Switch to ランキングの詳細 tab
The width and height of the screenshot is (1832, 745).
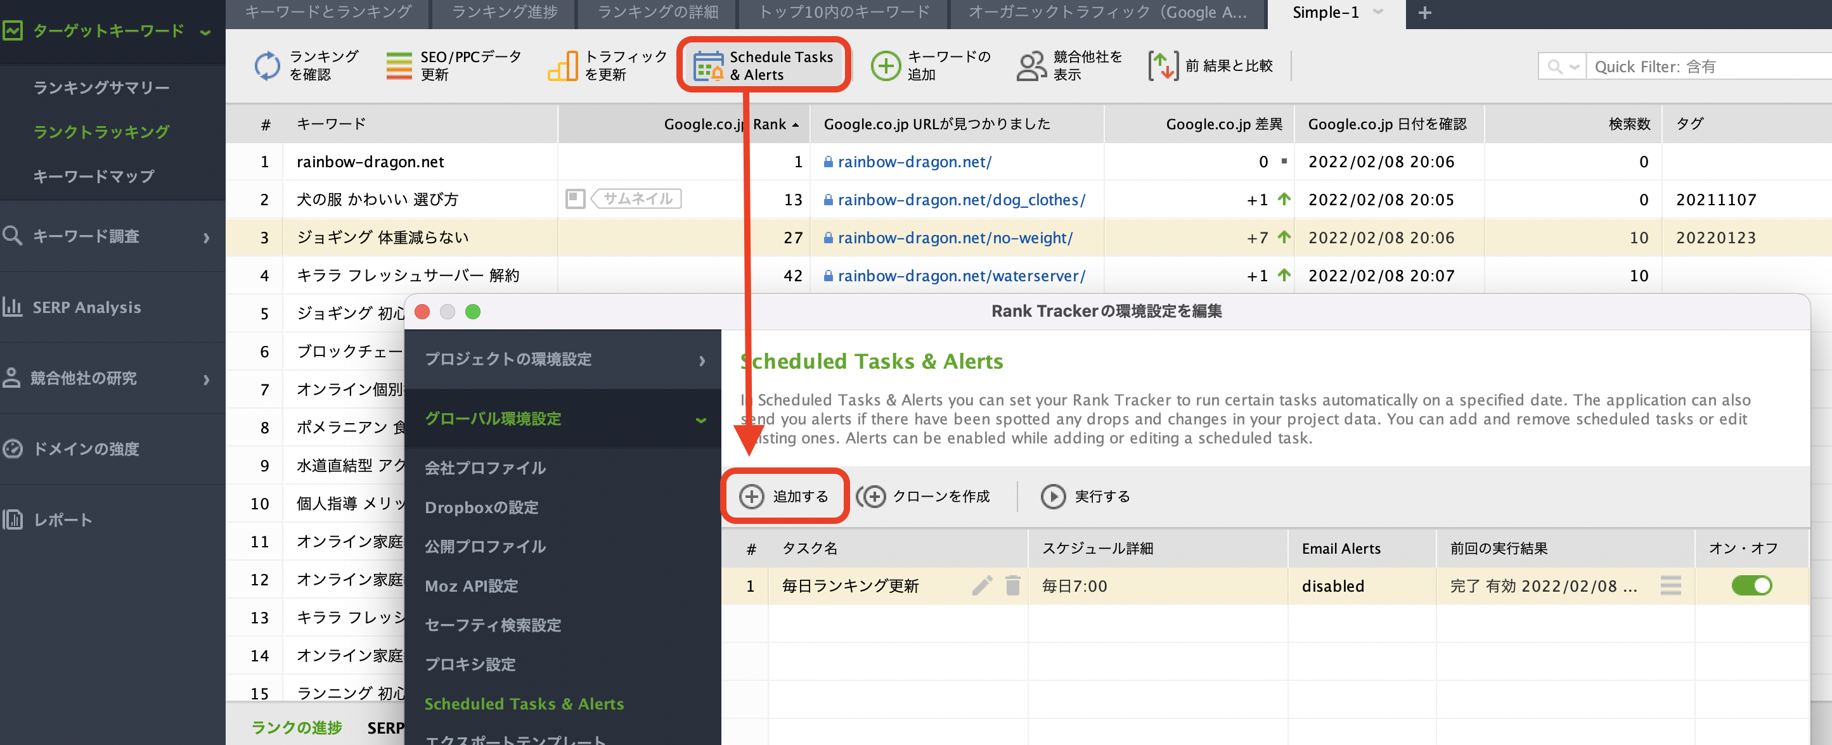coord(658,13)
